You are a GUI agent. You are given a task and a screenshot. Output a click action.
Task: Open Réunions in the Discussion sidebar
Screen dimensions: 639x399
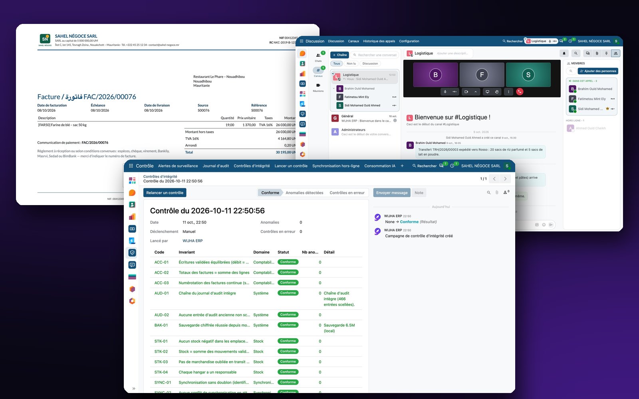pos(318,87)
